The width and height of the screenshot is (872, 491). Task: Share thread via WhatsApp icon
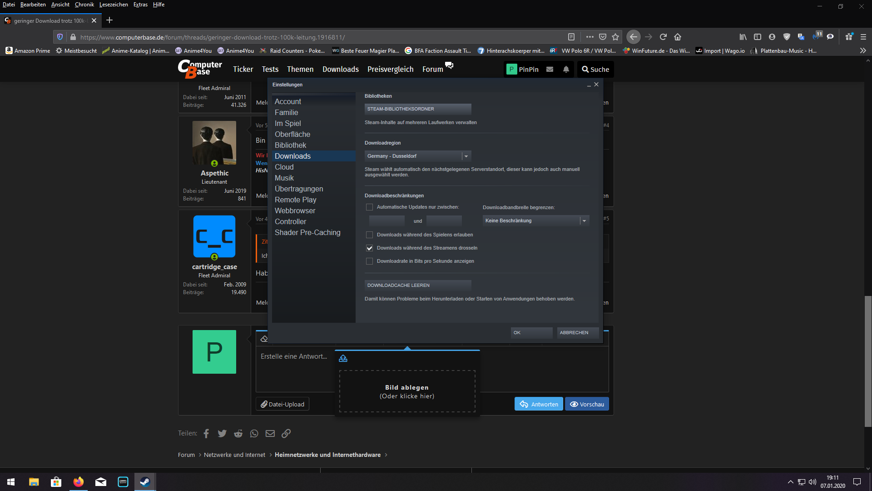254,433
